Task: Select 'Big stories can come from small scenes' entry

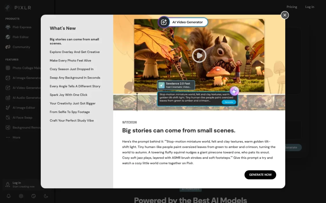Action: pyautogui.click(x=74, y=42)
